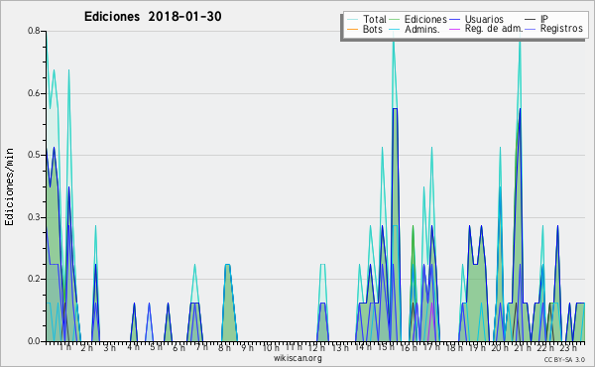Click the 13 h x-axis tick label
The height and width of the screenshot is (367, 595).
coord(340,347)
